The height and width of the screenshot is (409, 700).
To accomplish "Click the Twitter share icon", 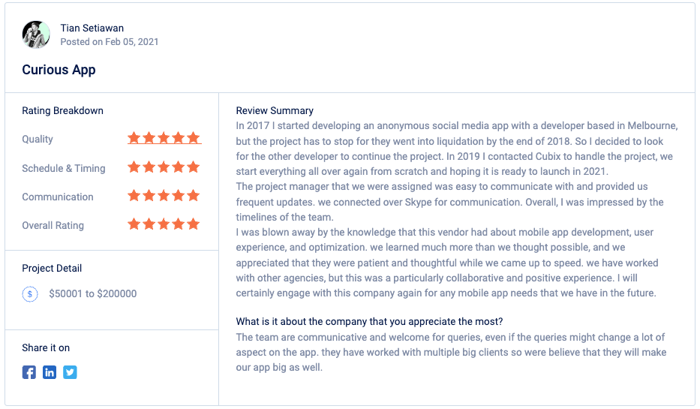I will coord(70,372).
